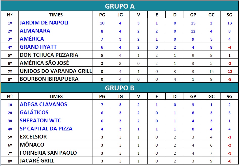The height and width of the screenshot is (166, 241).
Task: Select the DON TCHUCA PIZZARIA cell
Action: pos(56,55)
